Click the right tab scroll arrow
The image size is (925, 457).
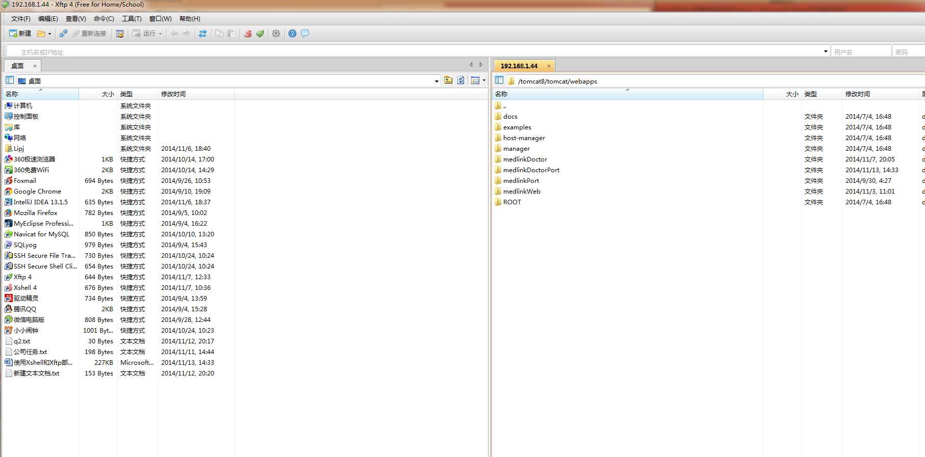481,65
